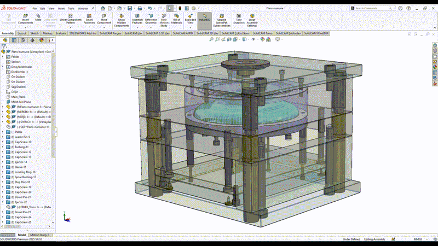Click the Home icon in the quick toolbar
438x246 pixels.
[x=103, y=8]
